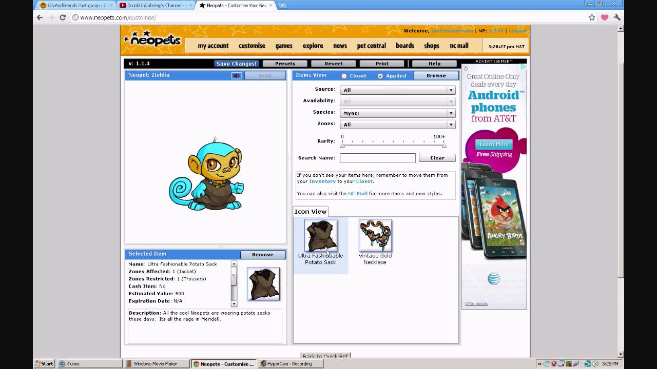Screen dimensions: 657x369
Task: Open the pet central menu
Action: [372, 46]
